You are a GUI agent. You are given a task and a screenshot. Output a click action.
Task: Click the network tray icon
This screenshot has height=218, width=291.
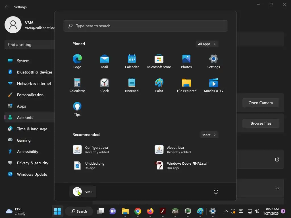coord(250,211)
